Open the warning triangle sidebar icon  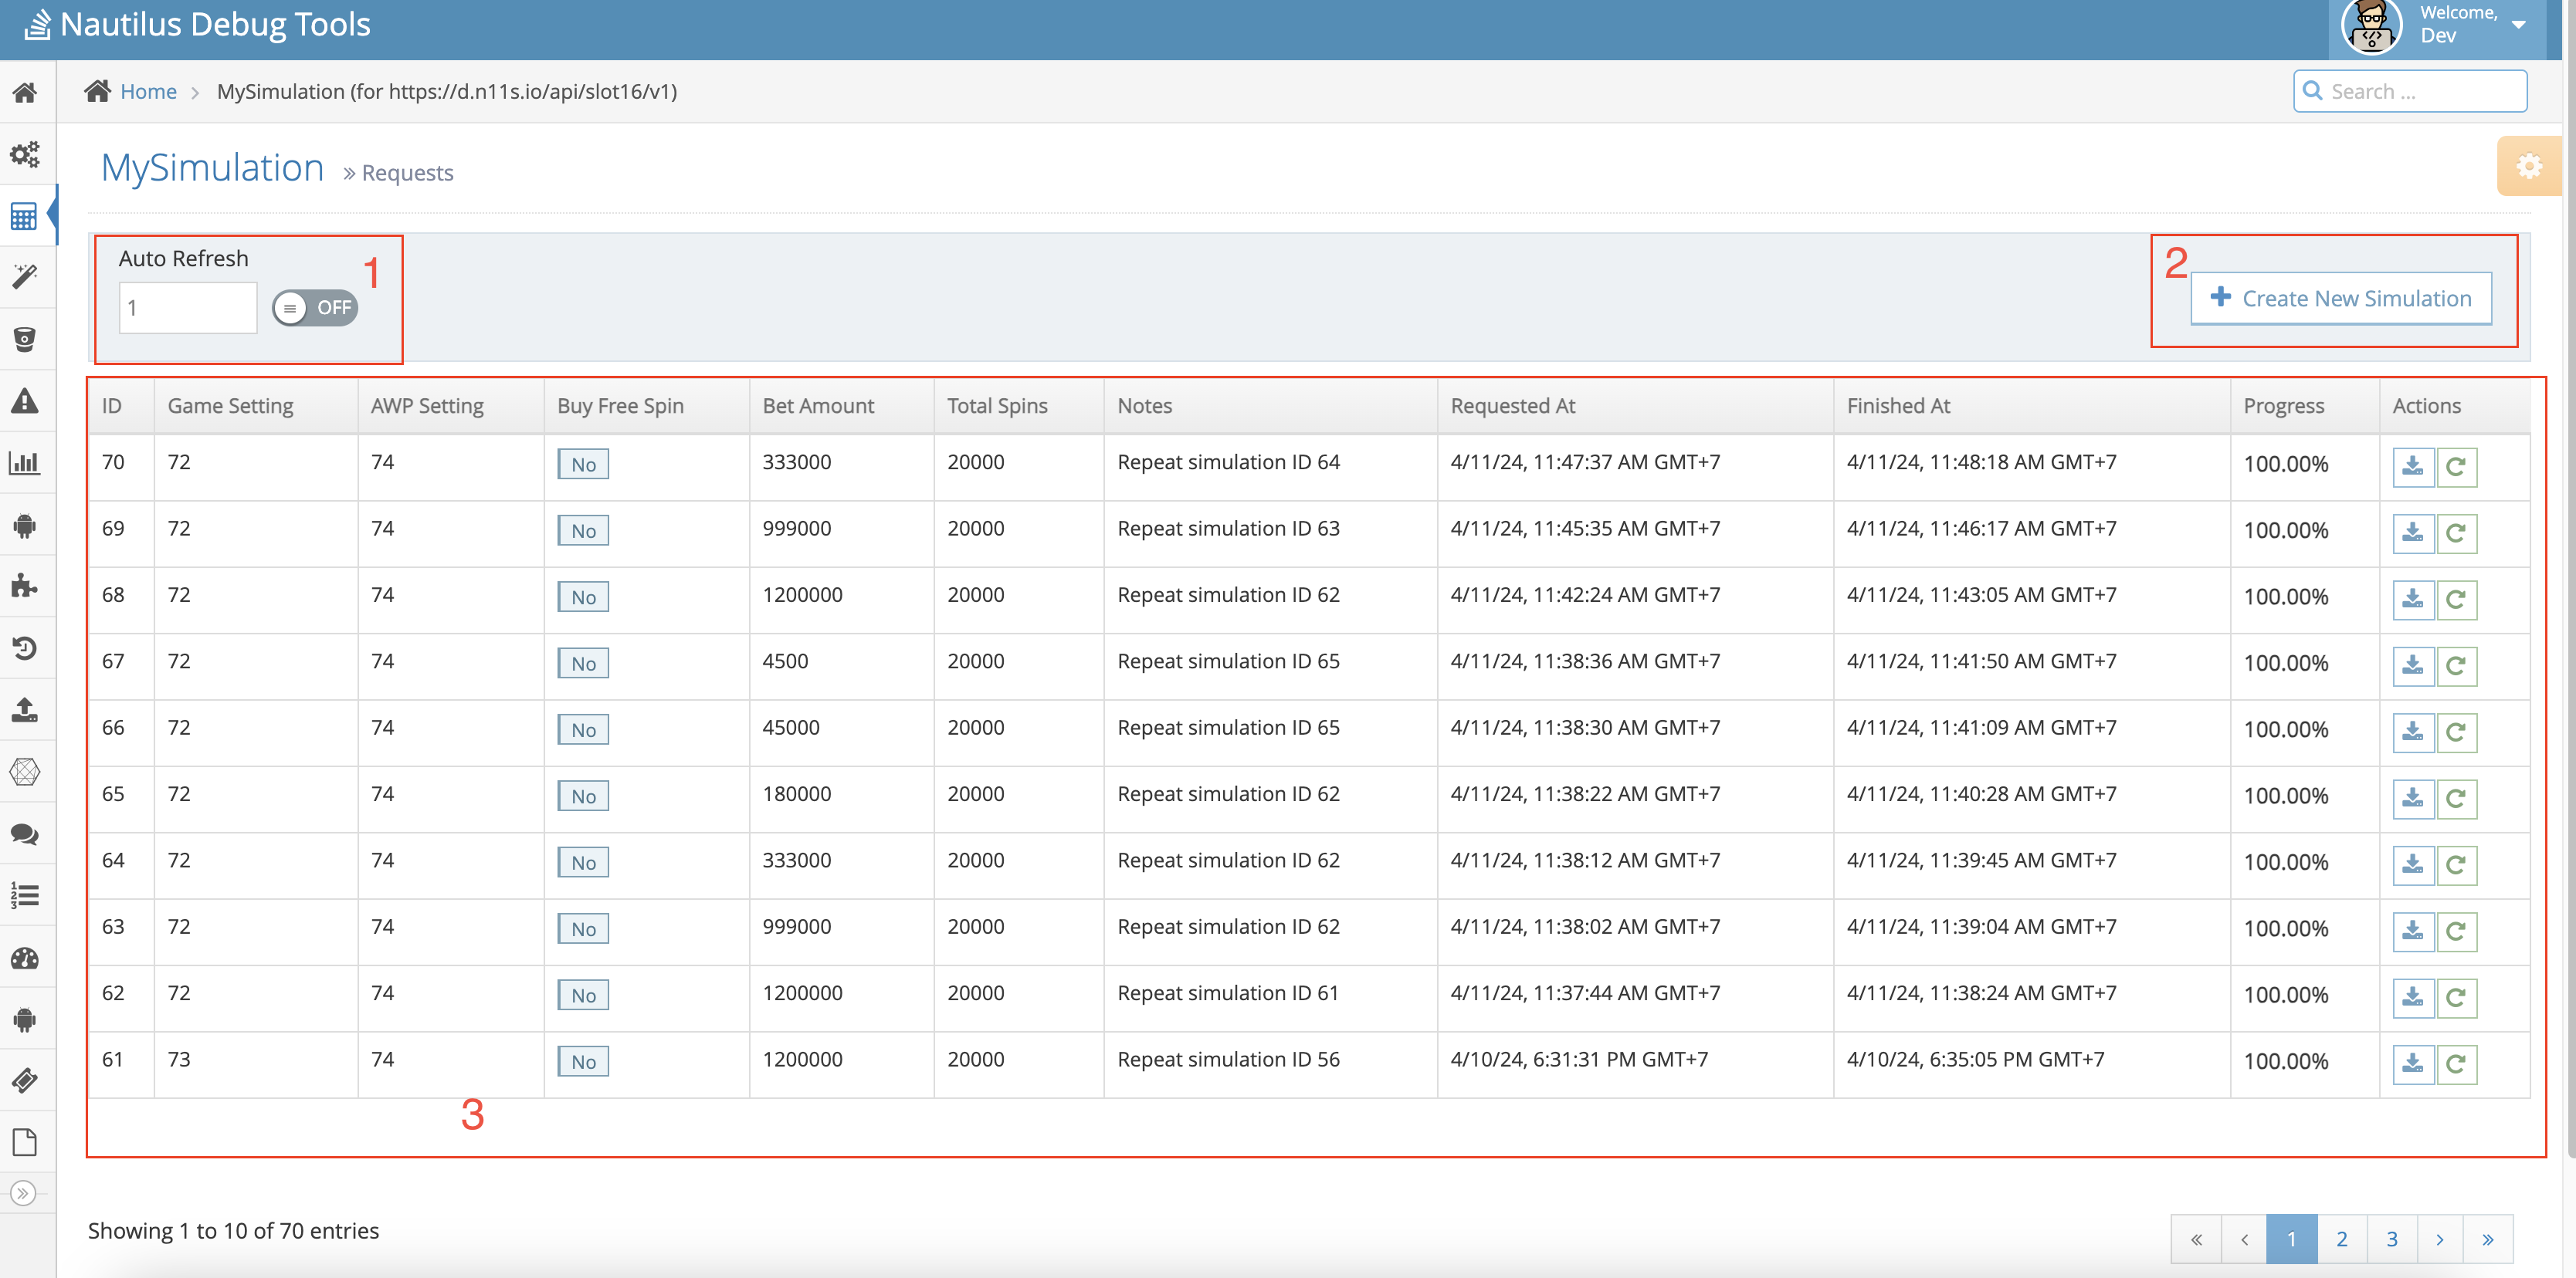tap(25, 401)
